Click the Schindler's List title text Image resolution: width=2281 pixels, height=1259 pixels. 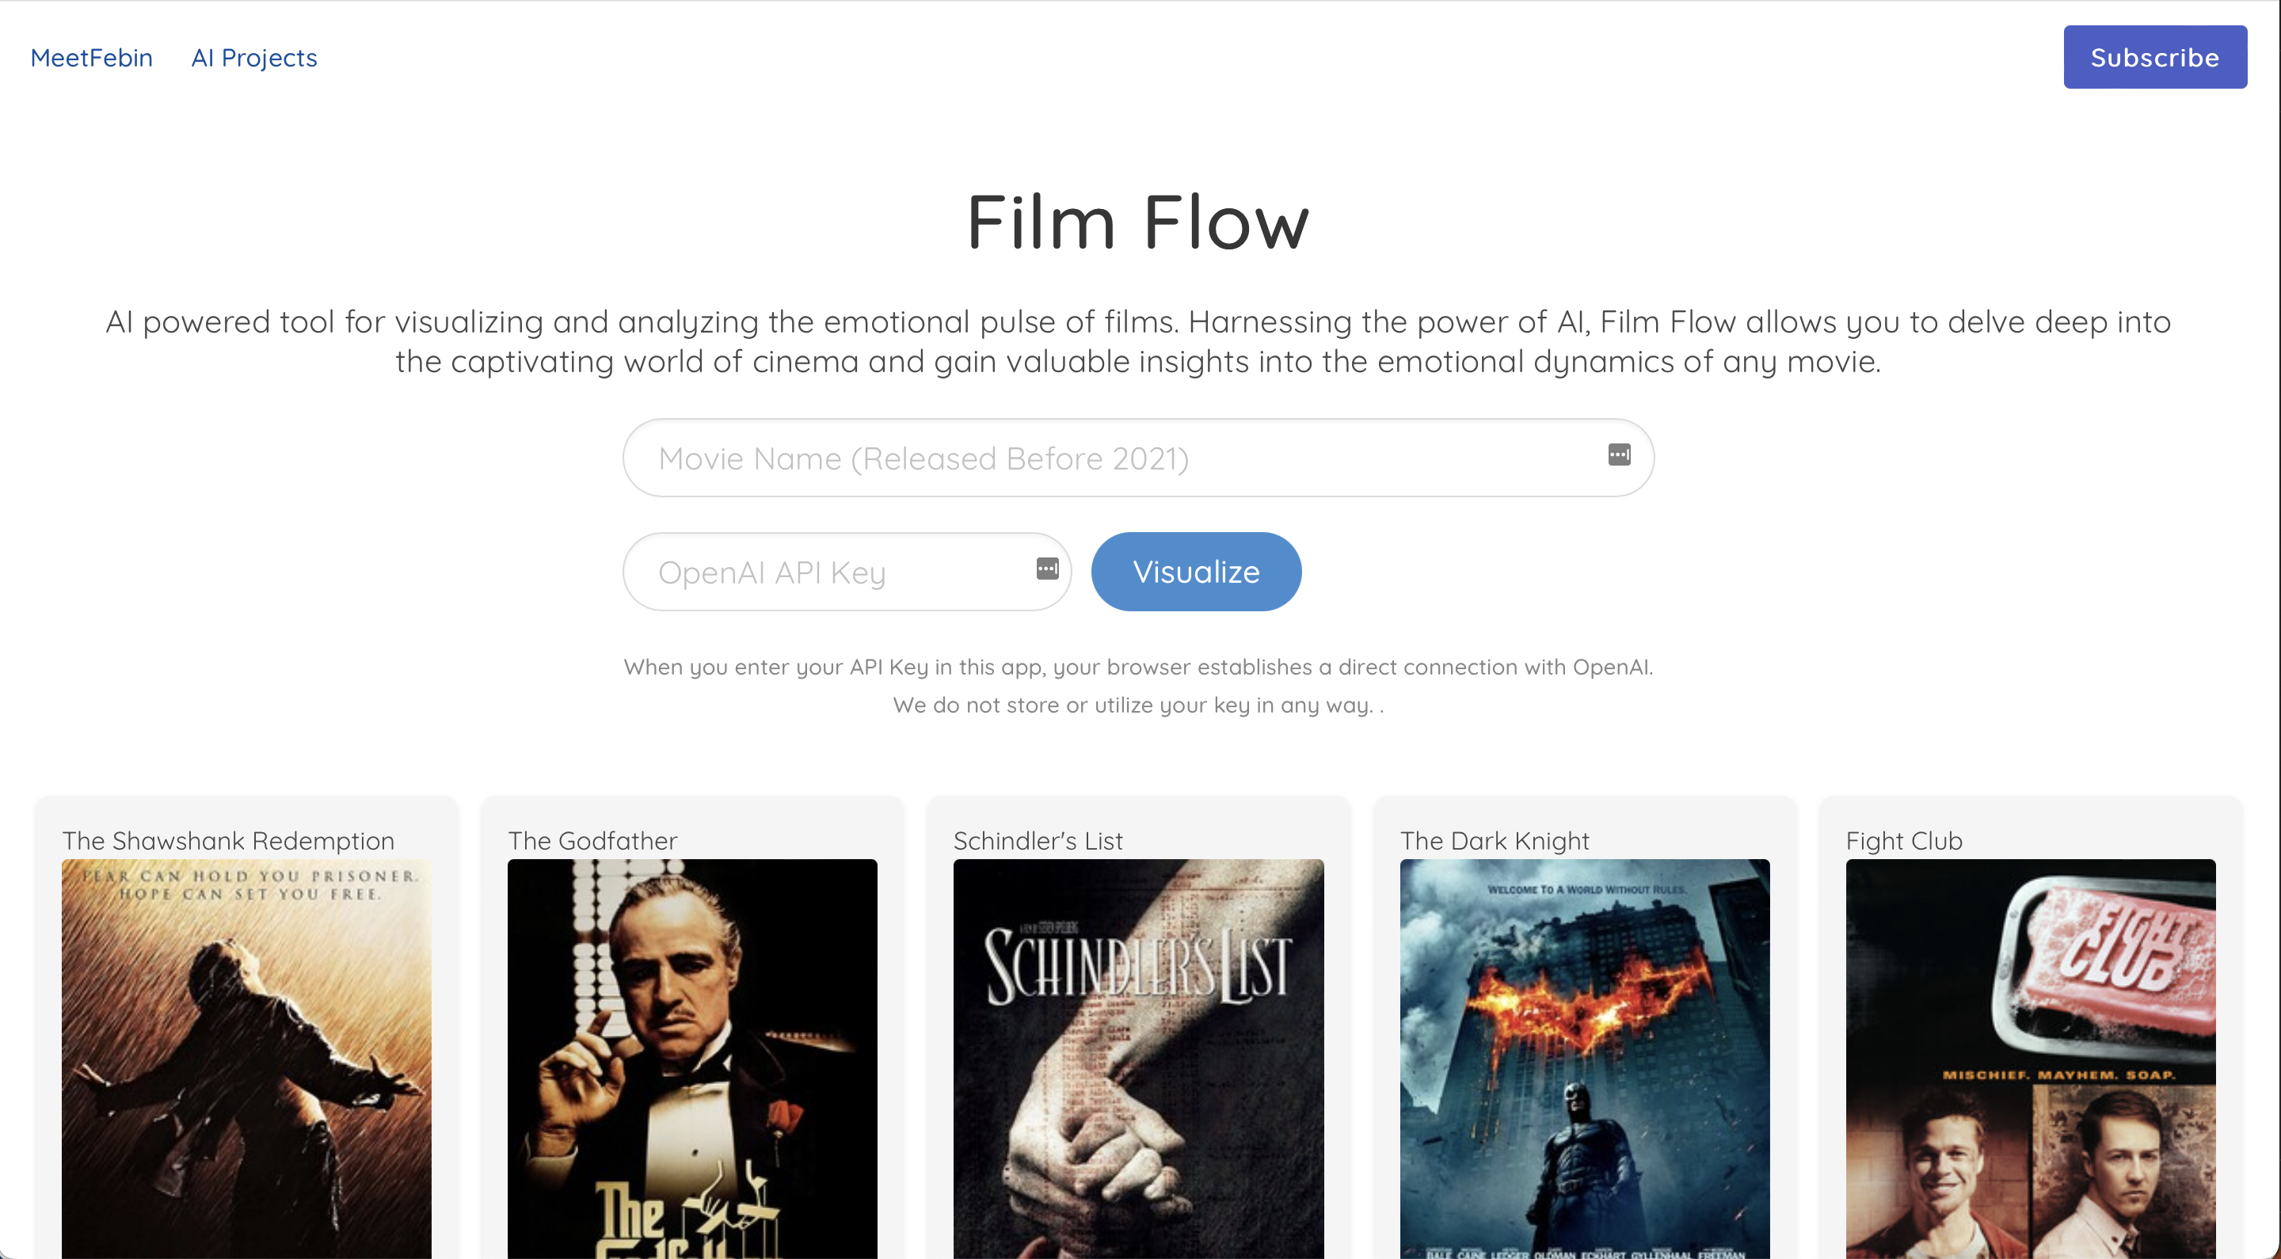click(x=1038, y=840)
